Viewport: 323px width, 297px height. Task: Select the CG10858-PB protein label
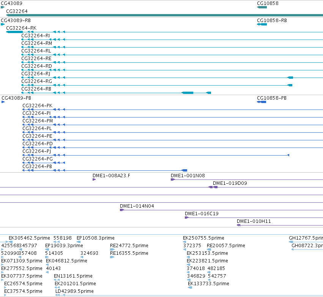[x=272, y=98]
